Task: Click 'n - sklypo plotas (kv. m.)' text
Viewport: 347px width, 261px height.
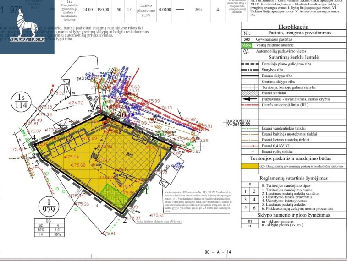Action: pyautogui.click(x=282, y=225)
